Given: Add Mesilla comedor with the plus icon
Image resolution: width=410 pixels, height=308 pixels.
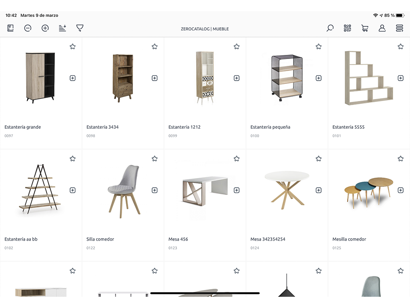Looking at the screenshot, I should [400, 190].
